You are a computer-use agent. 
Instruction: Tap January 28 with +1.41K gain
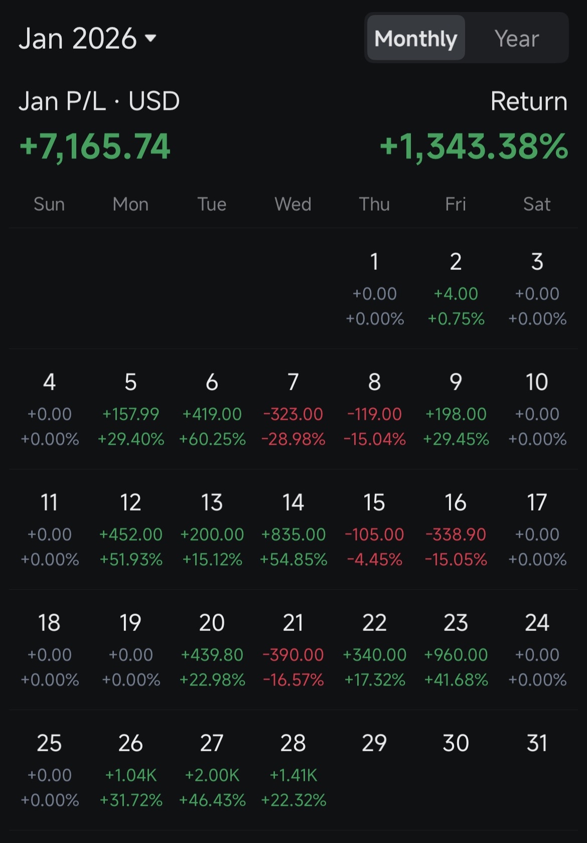(293, 770)
